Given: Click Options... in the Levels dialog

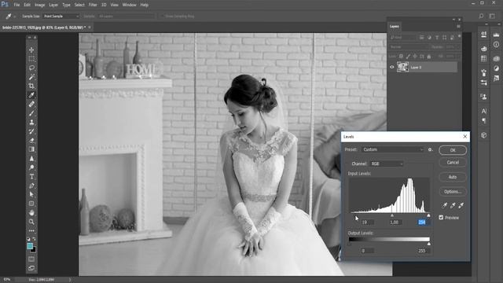Looking at the screenshot, I should click(453, 192).
